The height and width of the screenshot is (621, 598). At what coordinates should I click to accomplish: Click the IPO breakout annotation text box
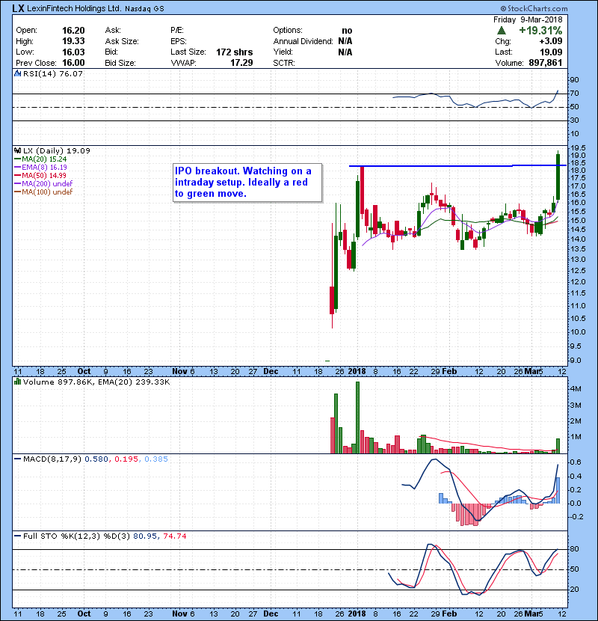coord(247,183)
